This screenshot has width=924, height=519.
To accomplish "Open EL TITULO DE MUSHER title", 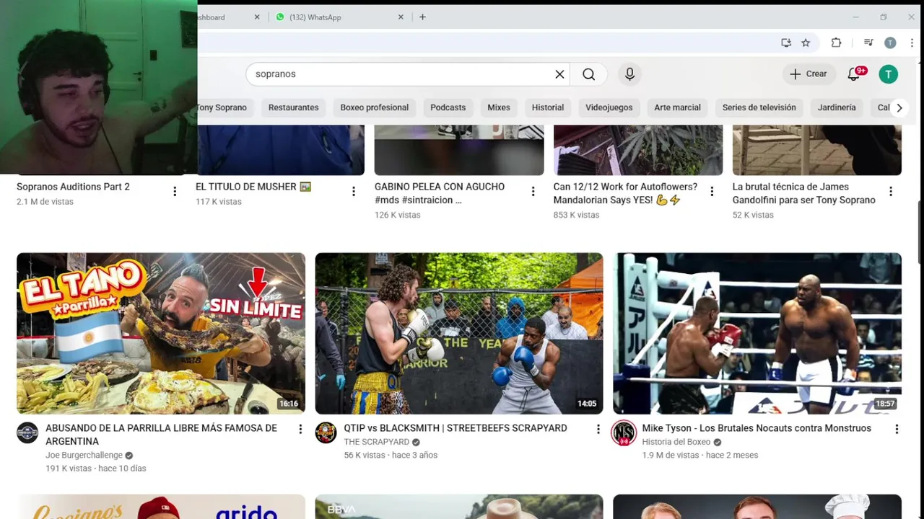I will click(253, 187).
